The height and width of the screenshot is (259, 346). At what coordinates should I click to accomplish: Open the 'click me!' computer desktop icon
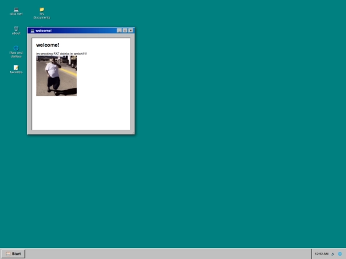point(16,12)
